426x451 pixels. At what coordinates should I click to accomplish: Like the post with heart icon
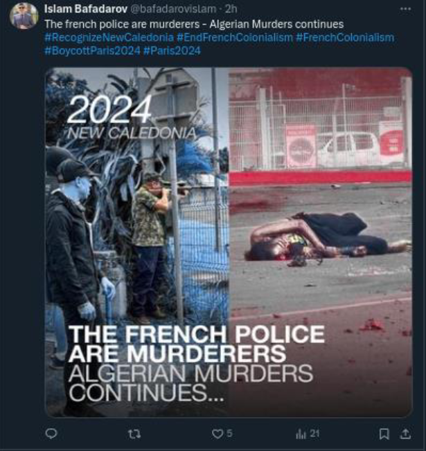pyautogui.click(x=218, y=434)
